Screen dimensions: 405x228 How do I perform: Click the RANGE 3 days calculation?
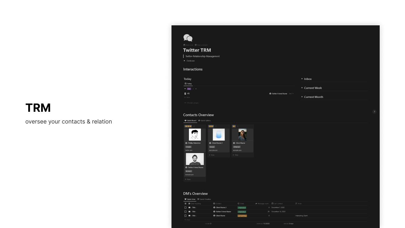289,224
